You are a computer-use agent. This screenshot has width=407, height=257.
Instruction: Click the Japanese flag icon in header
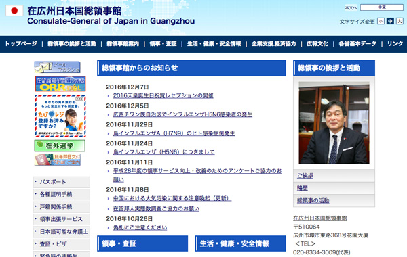coord(14,11)
